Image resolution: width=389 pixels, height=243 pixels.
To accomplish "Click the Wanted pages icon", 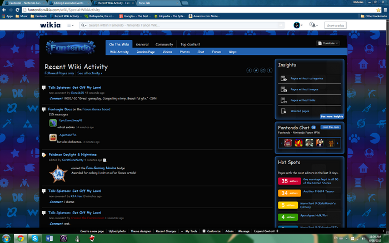I will click(283, 111).
